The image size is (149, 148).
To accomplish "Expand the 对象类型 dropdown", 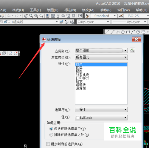I will 125,57.
